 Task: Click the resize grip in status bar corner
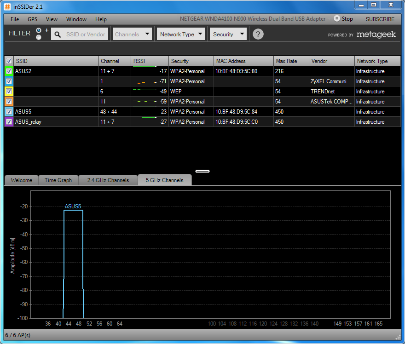pyautogui.click(x=398, y=337)
